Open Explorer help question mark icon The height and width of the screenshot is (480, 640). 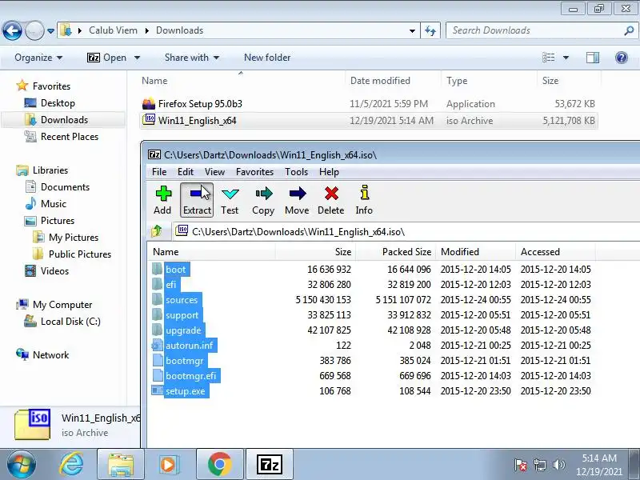(622, 58)
